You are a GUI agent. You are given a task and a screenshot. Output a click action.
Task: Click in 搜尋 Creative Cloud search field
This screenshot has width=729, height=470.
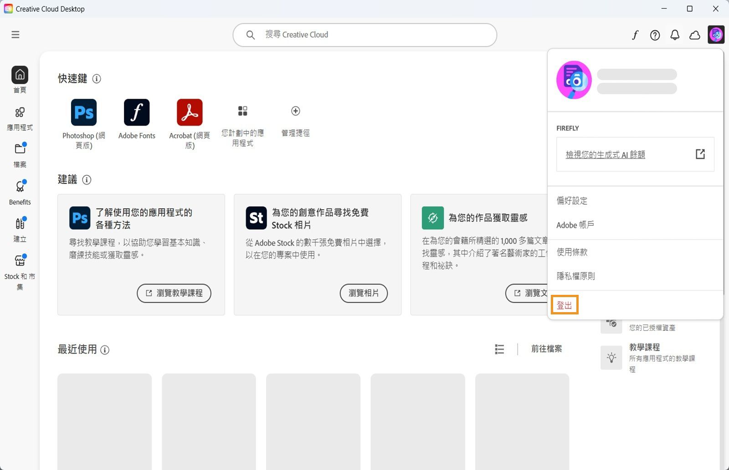[x=364, y=35]
